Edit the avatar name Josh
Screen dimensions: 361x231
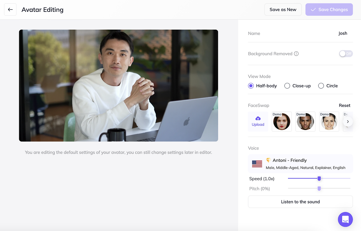[x=343, y=33]
